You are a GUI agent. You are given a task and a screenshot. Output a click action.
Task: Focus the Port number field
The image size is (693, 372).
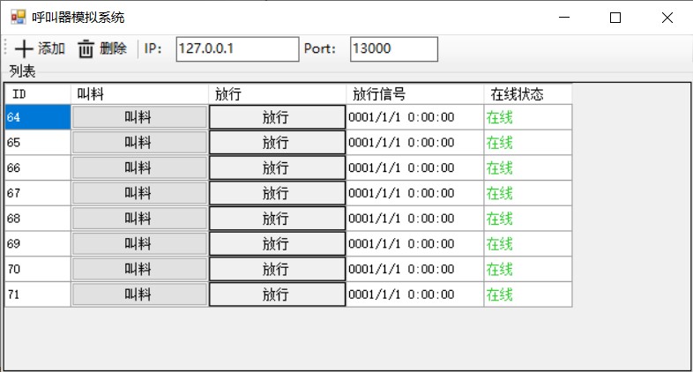point(394,49)
